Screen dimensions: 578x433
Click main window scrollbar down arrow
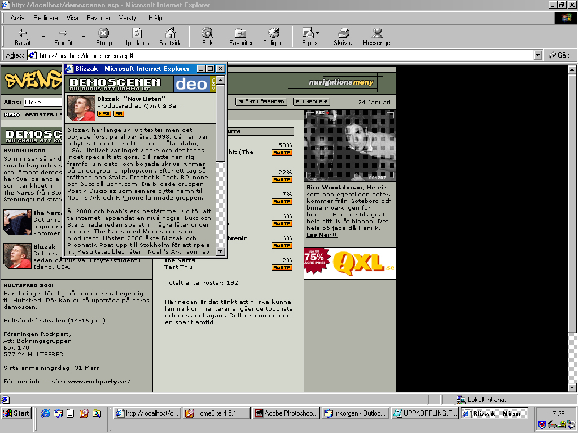point(572,388)
